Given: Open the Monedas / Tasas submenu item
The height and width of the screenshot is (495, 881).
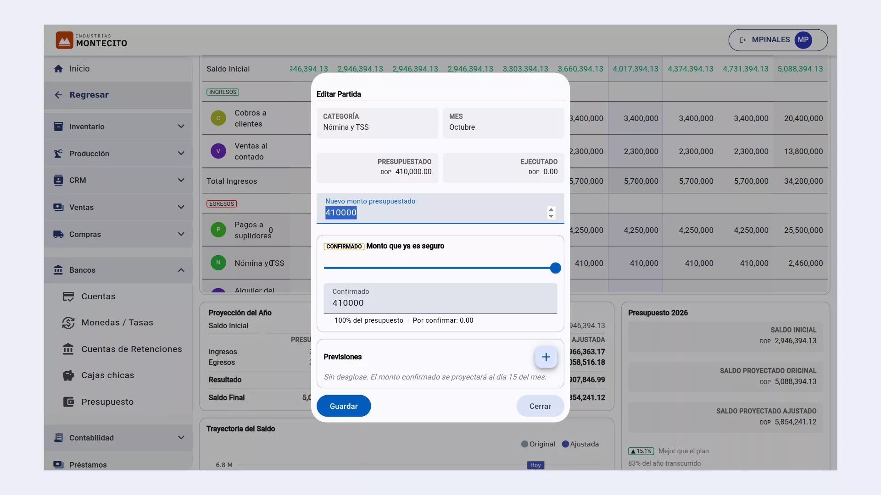Looking at the screenshot, I should (118, 323).
